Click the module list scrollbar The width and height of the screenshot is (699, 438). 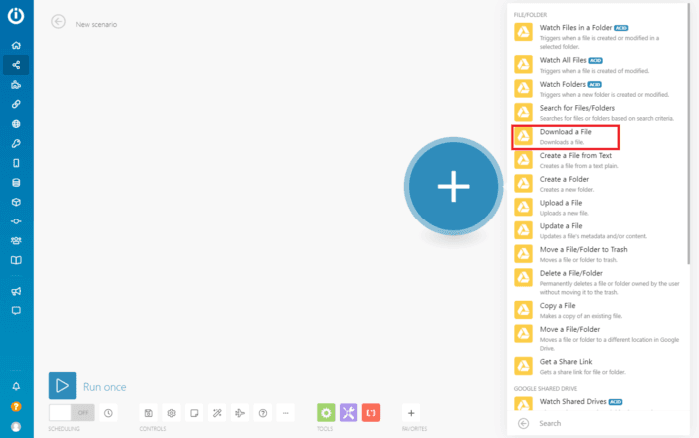tap(688, 134)
